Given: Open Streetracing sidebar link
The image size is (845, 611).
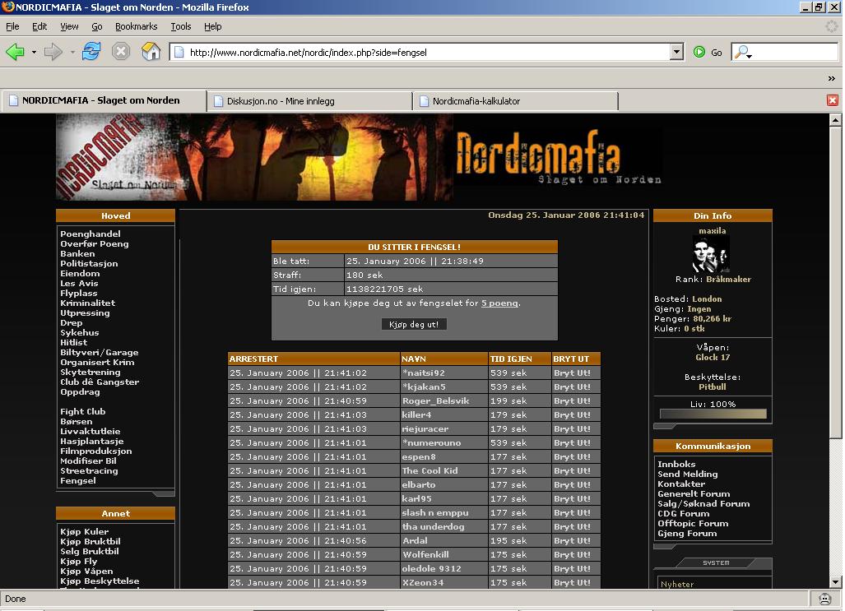Looking at the screenshot, I should tap(89, 471).
